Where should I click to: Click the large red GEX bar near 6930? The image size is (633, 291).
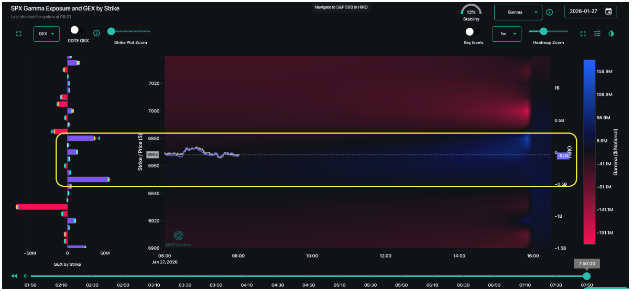point(42,207)
